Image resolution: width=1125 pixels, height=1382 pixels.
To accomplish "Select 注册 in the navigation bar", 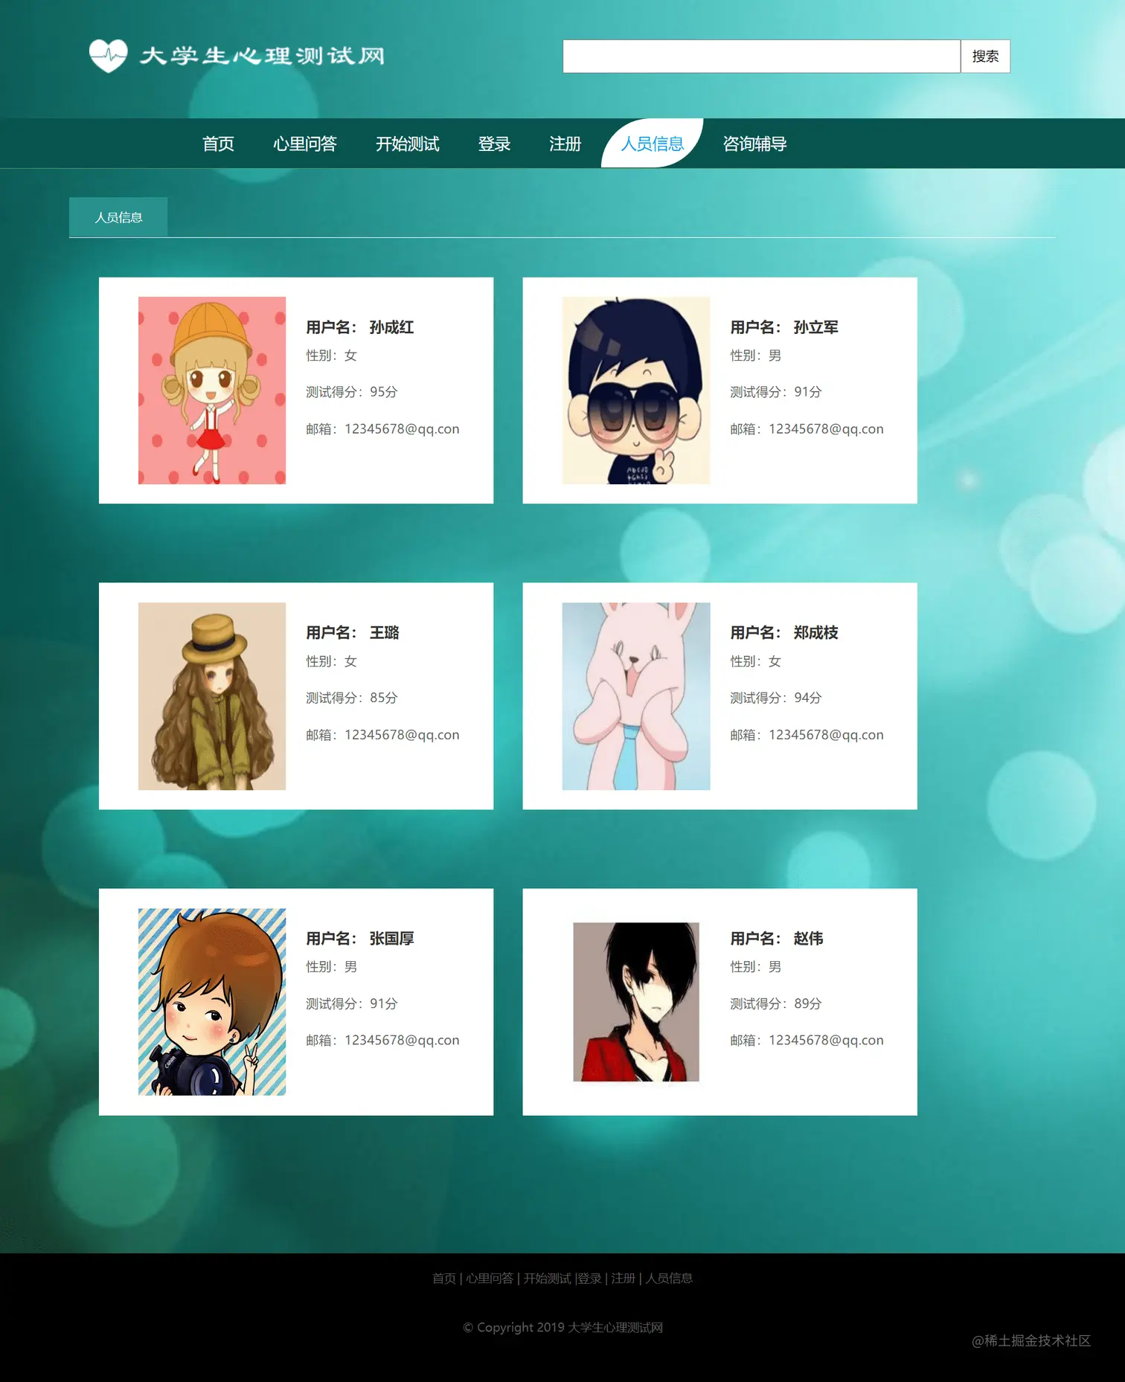I will point(565,144).
